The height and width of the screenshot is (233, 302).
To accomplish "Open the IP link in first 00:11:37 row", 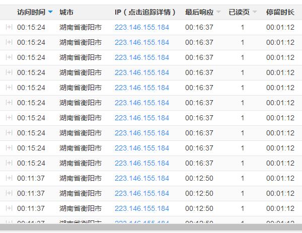I will 142,178.
